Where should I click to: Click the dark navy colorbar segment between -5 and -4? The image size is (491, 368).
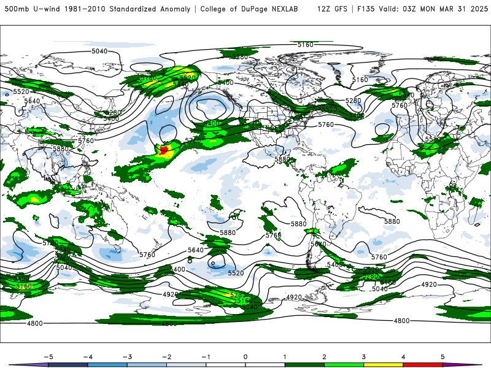coord(68,365)
